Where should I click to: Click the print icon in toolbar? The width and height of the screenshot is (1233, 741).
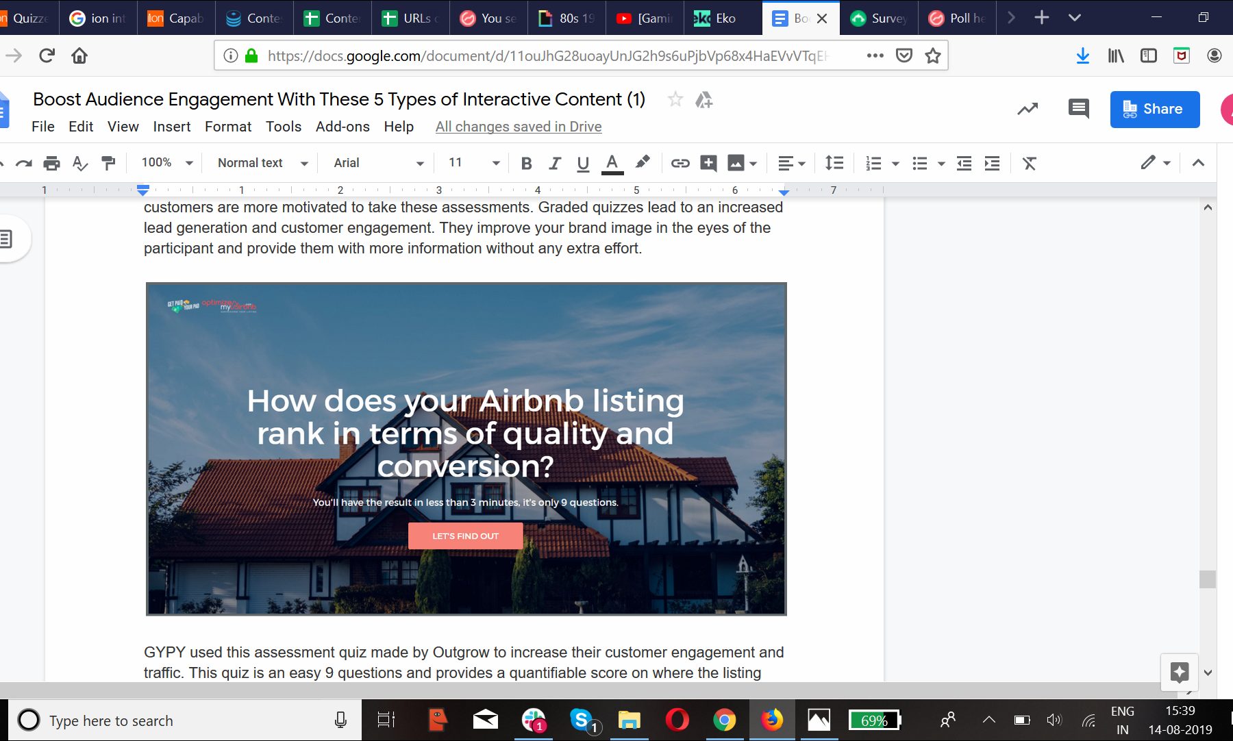pyautogui.click(x=51, y=163)
